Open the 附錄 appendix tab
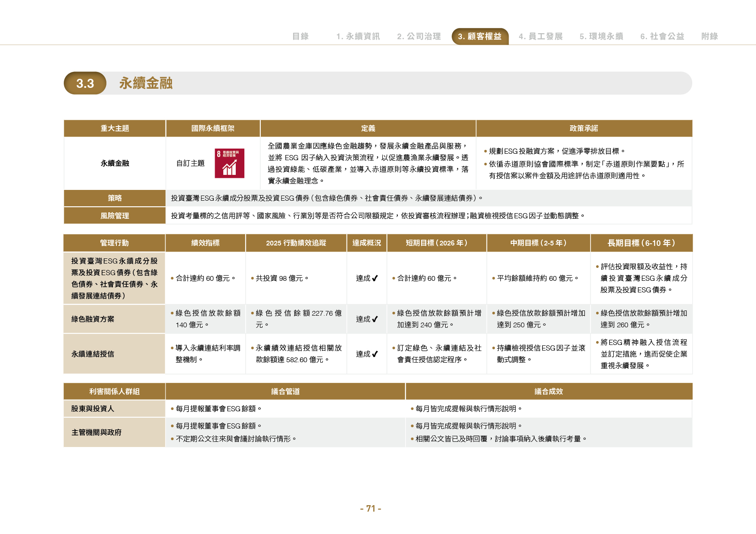 tap(709, 36)
